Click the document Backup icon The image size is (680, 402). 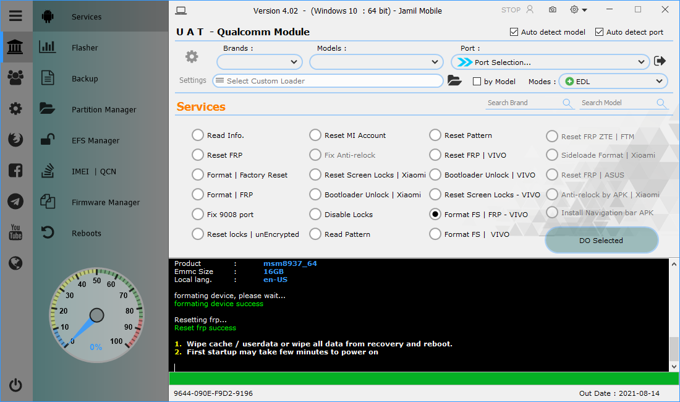[47, 78]
